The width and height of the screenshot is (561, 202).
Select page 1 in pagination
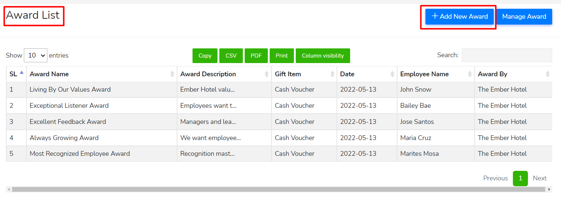[x=520, y=178]
